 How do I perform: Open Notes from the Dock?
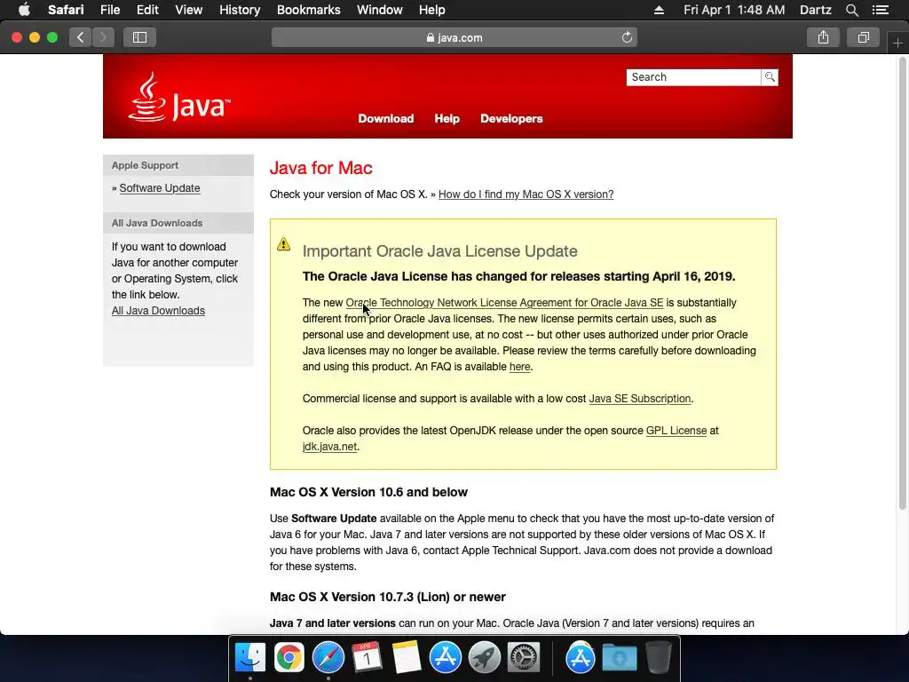point(406,658)
